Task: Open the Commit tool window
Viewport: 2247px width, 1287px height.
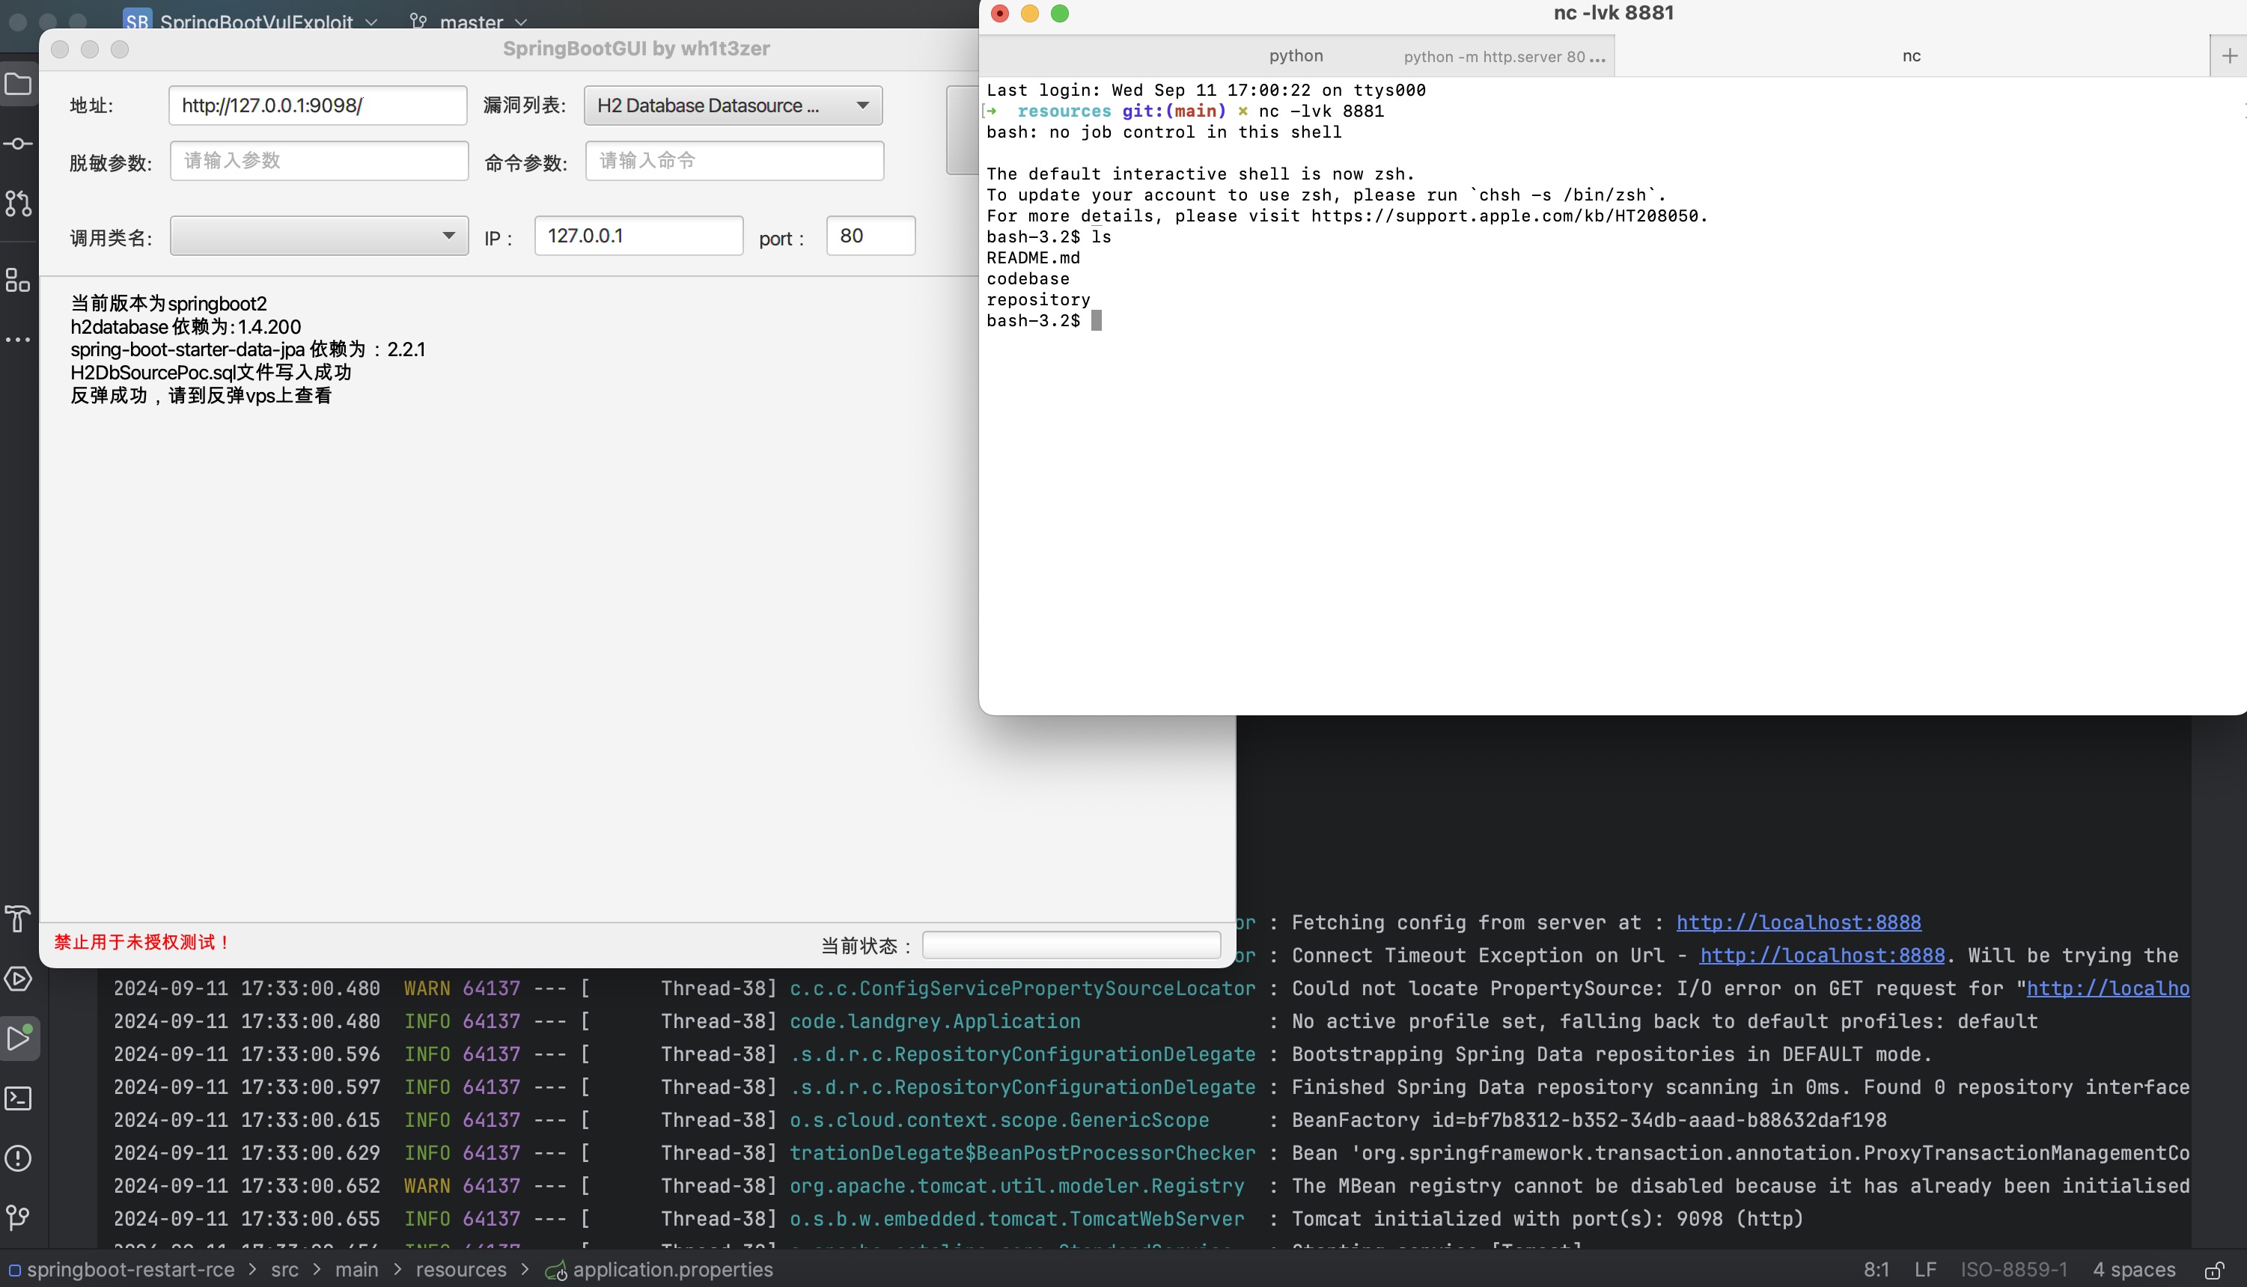Action: (x=19, y=144)
